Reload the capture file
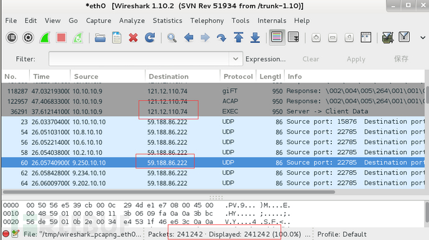This screenshot has height=240, width=429. click(150, 37)
